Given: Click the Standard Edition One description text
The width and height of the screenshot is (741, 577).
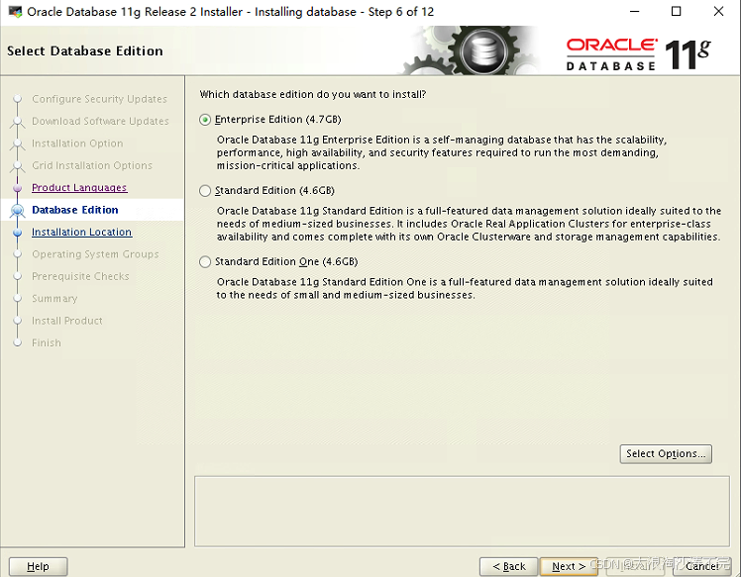Looking at the screenshot, I should [465, 289].
